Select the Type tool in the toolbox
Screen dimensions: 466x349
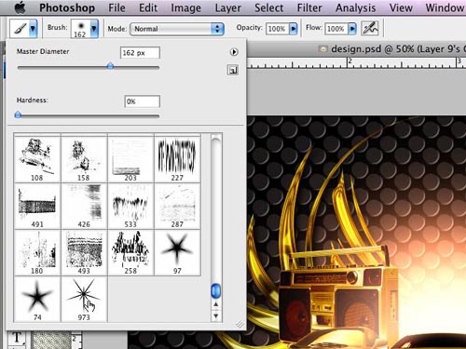click(17, 338)
